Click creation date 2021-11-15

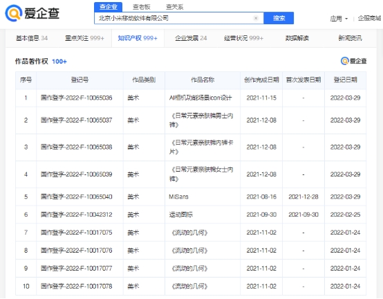pos(261,98)
